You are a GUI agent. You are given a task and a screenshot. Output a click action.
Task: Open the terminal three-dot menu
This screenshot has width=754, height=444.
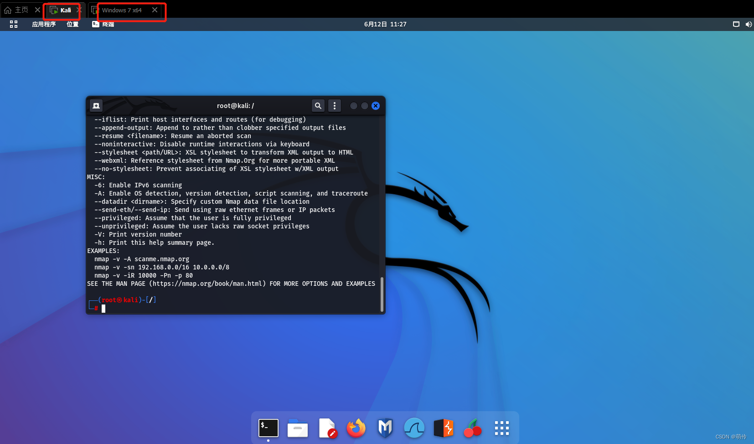click(x=335, y=106)
